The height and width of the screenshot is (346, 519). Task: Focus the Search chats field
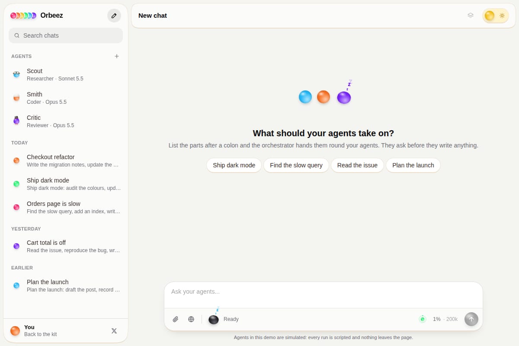[x=66, y=35]
